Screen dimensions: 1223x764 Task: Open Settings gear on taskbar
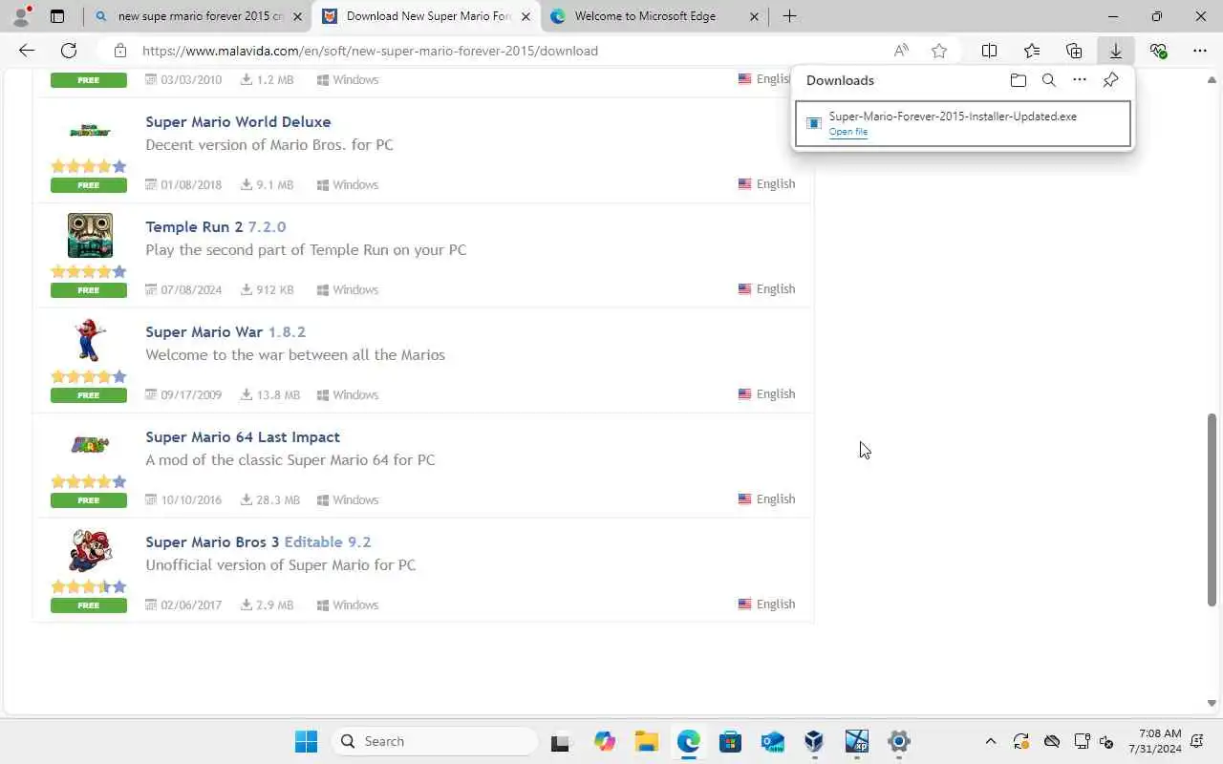point(899,741)
